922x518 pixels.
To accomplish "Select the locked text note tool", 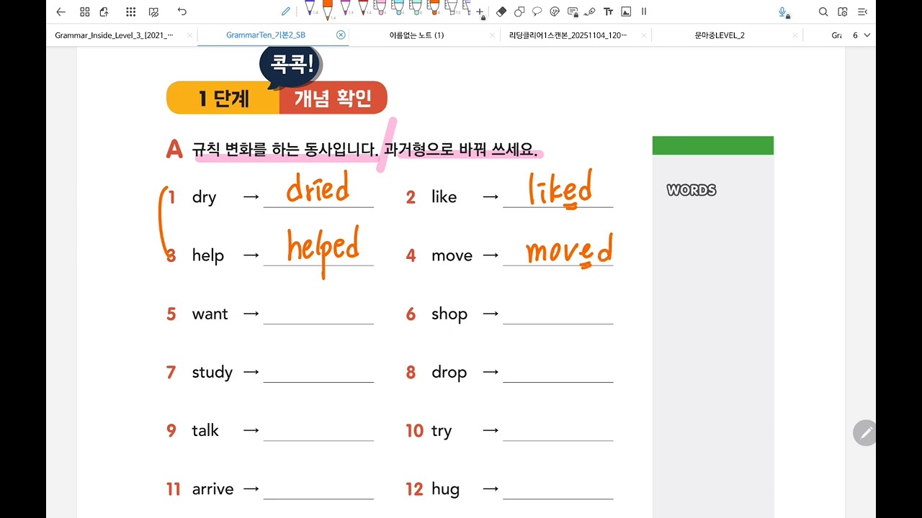I will click(573, 12).
